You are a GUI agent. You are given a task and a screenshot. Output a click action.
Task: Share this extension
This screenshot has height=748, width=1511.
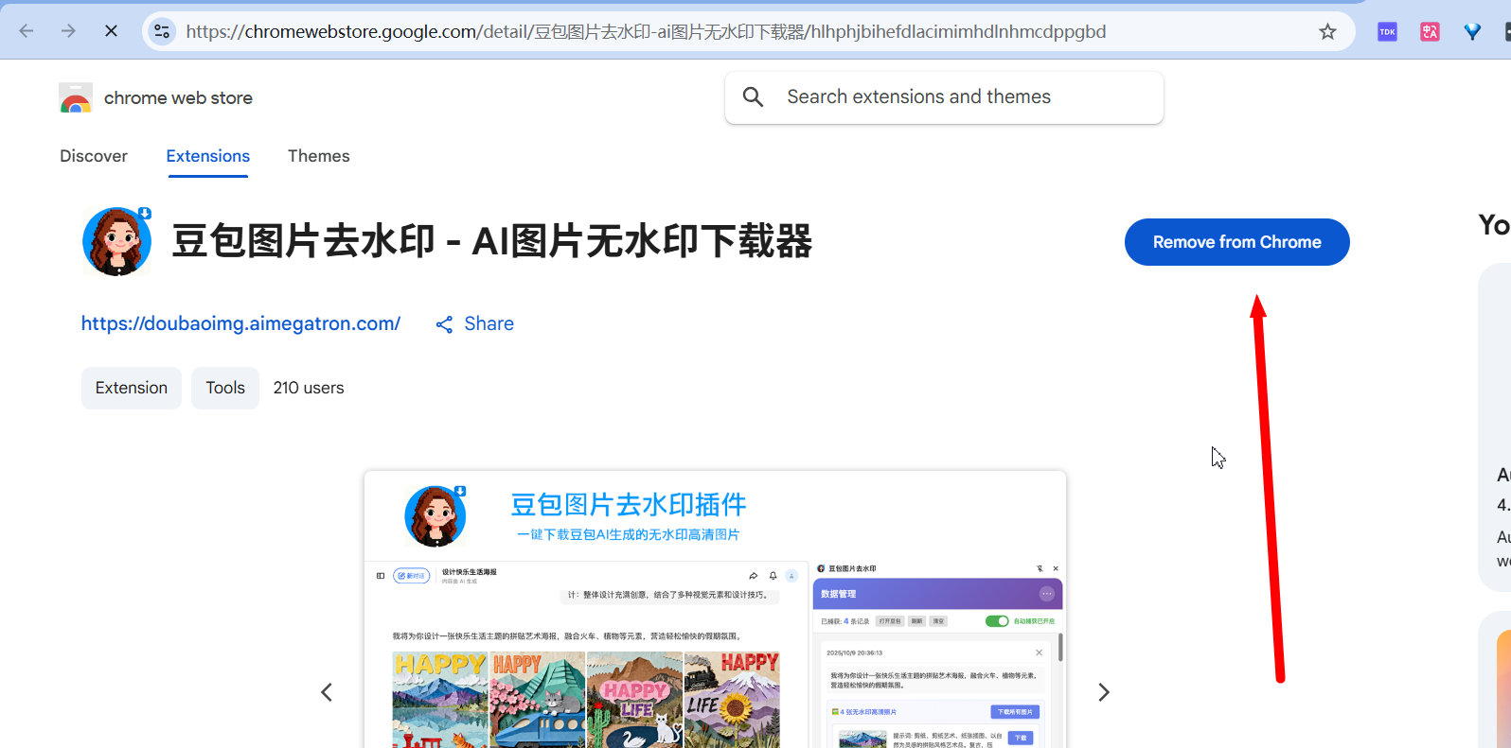(475, 324)
